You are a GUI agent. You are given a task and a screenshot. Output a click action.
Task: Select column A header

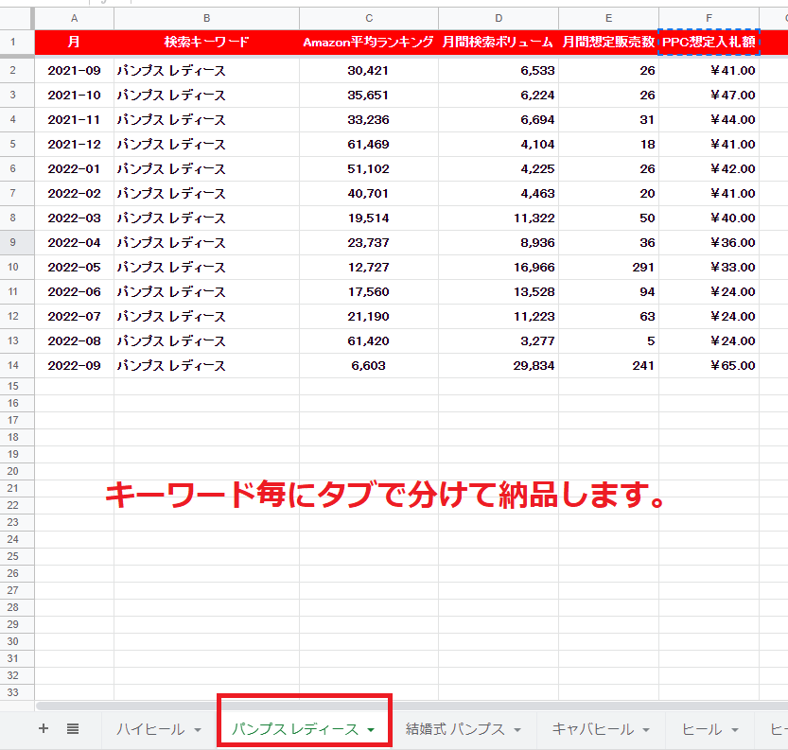75,19
